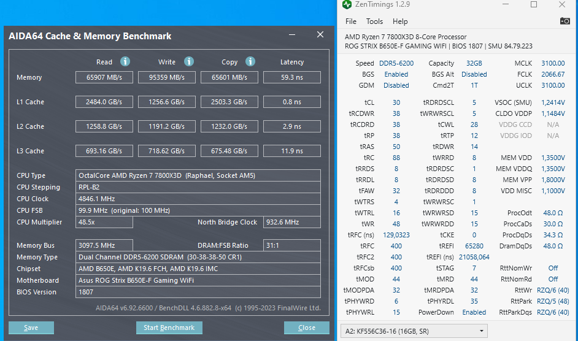Screen dimensions: 578x341
Task: Click CPU Multiplier value 48.5x
Action: [104, 222]
